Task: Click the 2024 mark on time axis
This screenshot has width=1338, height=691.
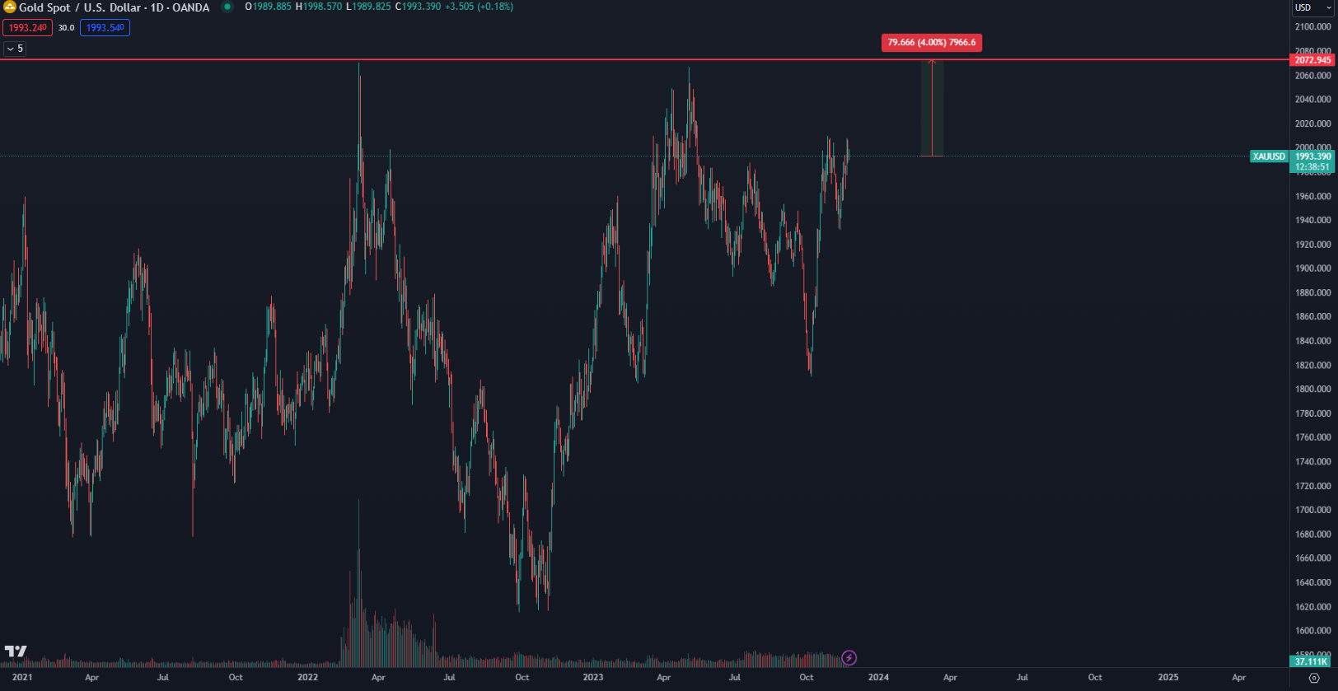Action: click(878, 678)
